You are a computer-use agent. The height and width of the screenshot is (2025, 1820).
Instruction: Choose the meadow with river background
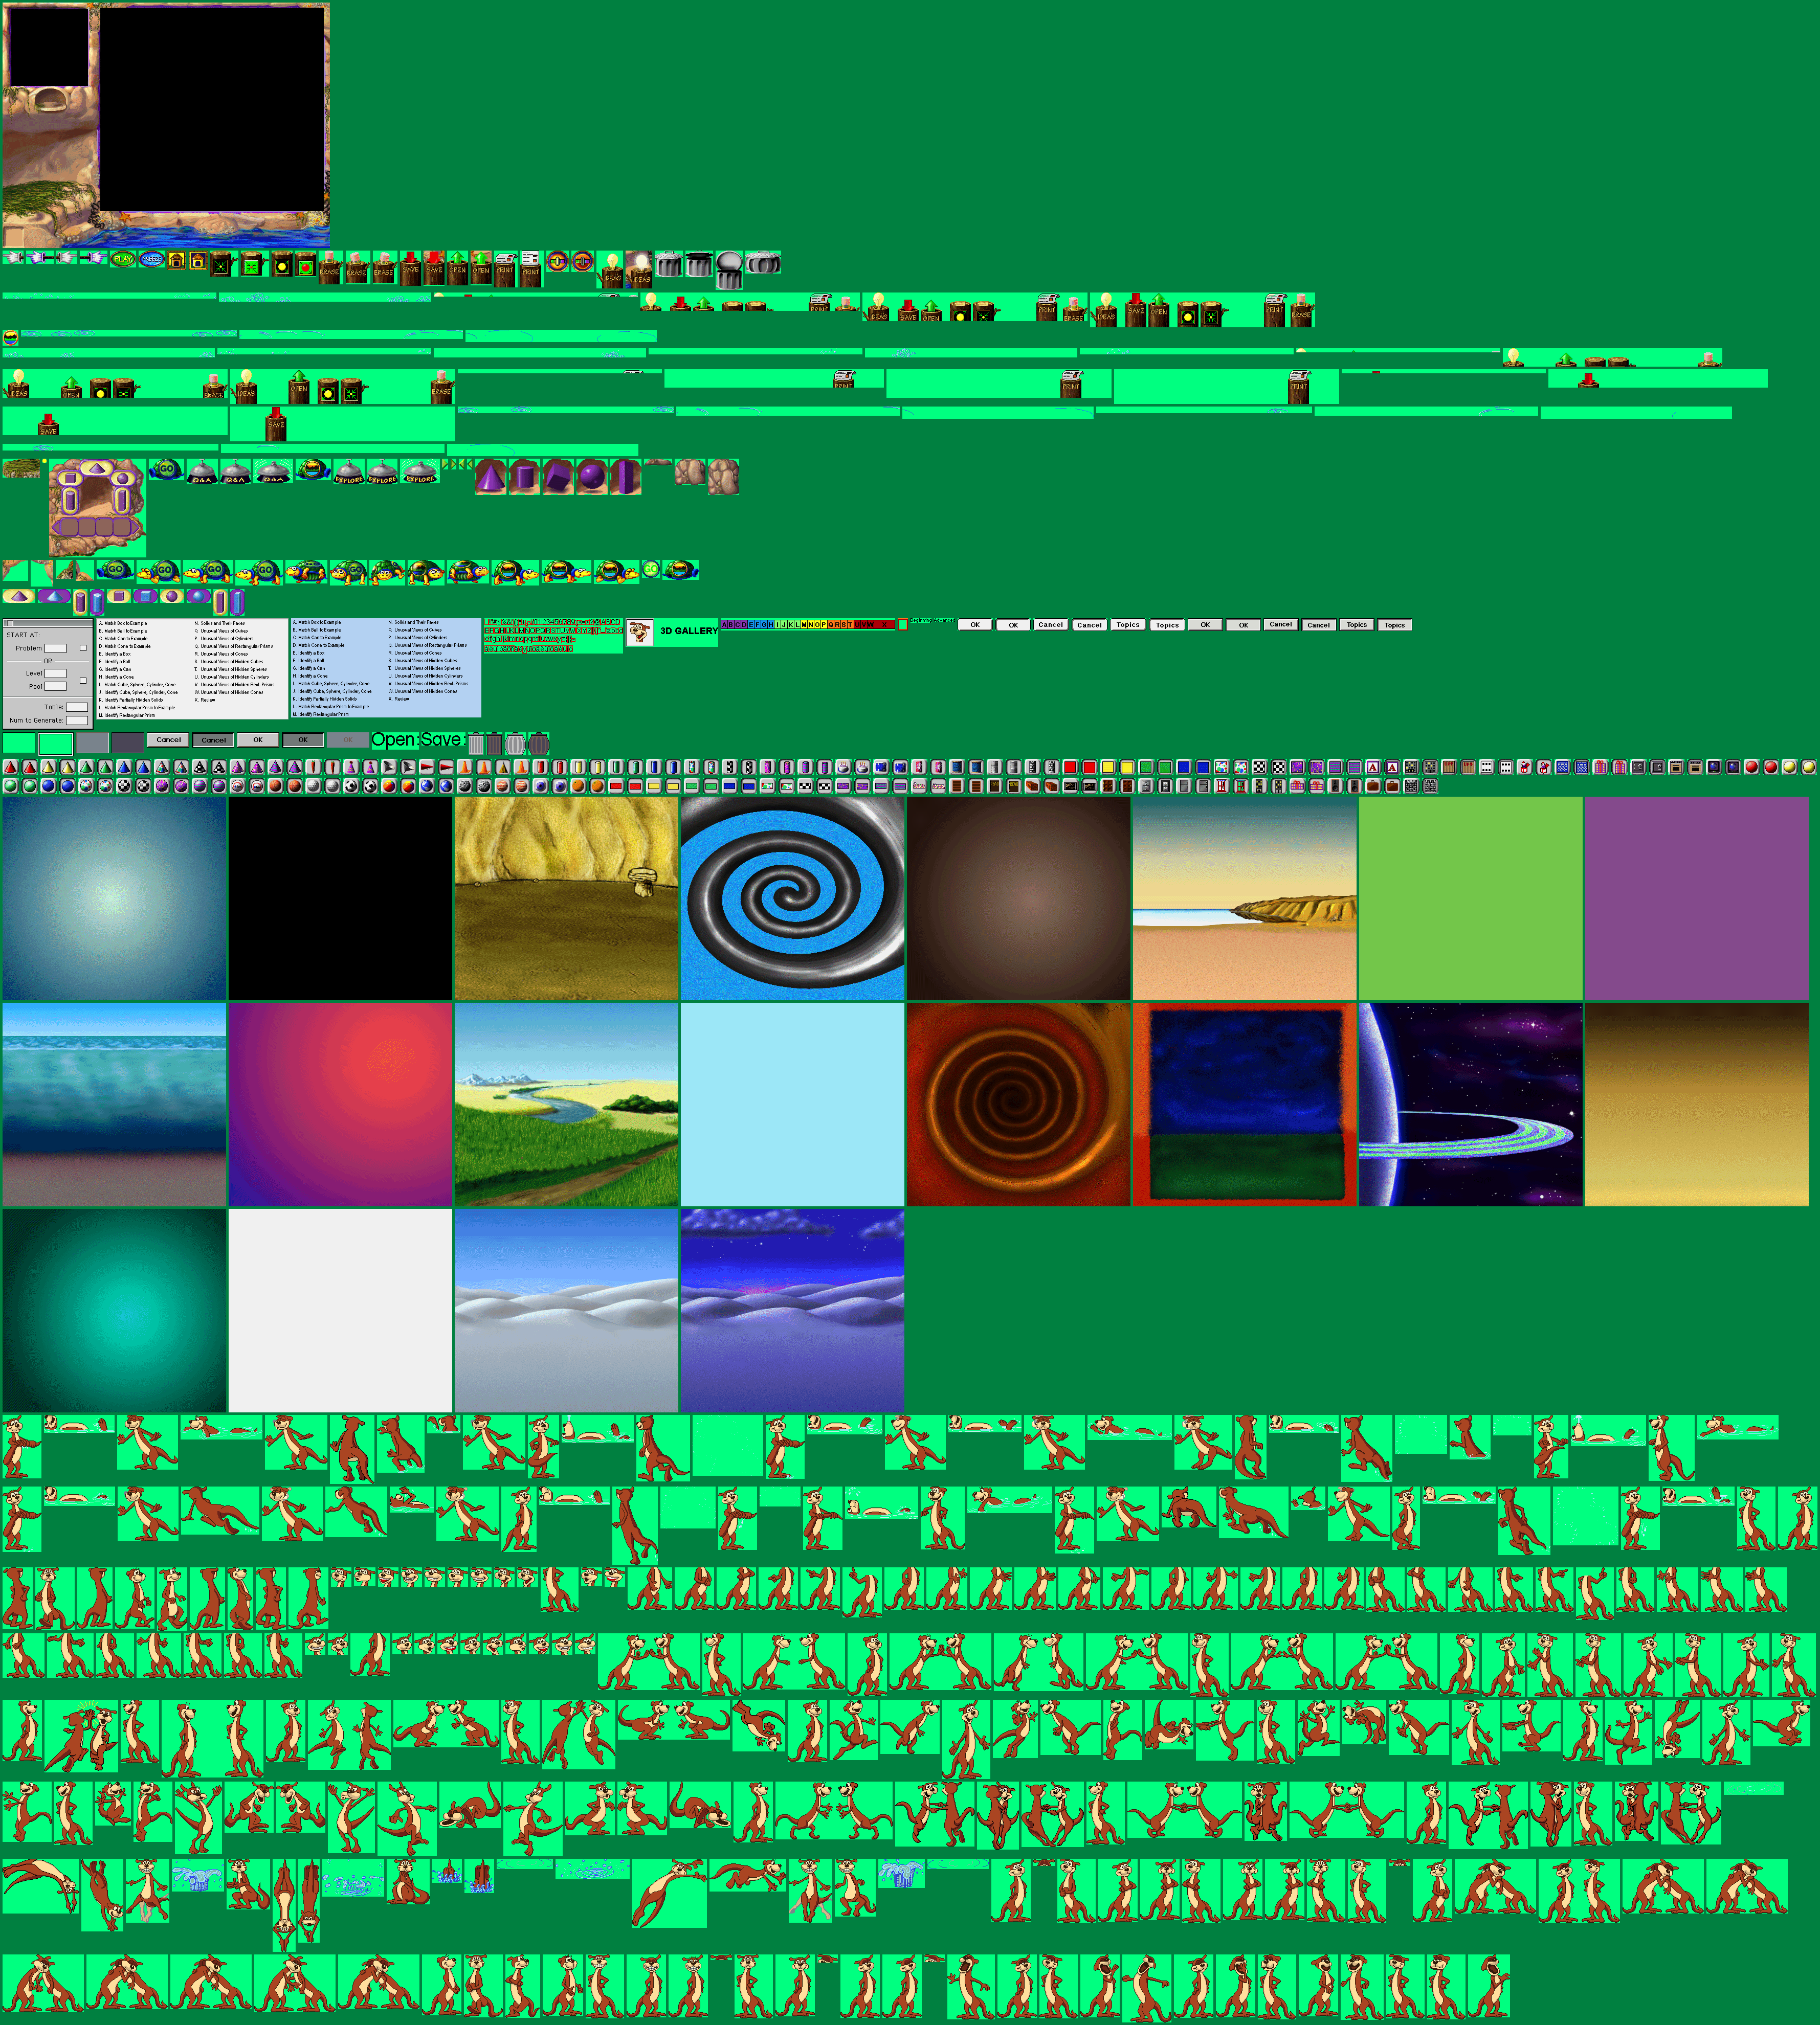tap(567, 1105)
